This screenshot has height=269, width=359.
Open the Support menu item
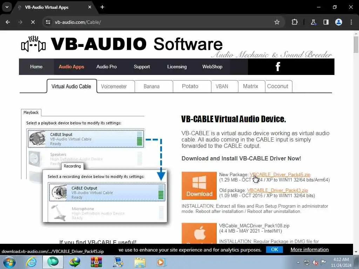[x=142, y=67]
